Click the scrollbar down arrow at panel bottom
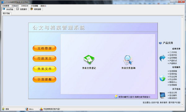This screenshot has width=186, height=112. click(x=182, y=104)
